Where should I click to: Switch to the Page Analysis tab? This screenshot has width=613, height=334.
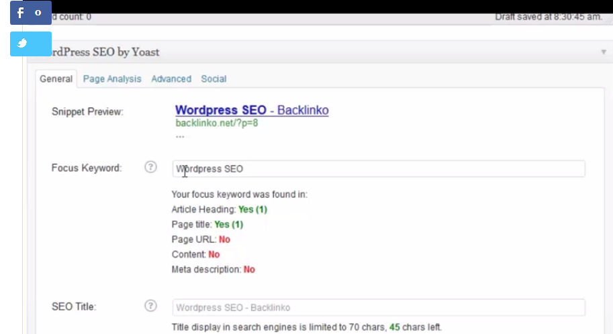coord(112,79)
